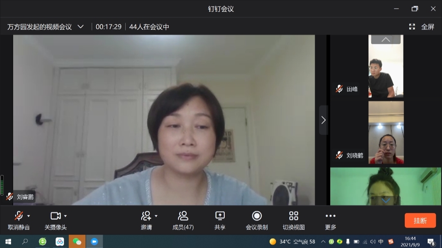Open the 更多 more options menu
Image resolution: width=442 pixels, height=248 pixels.
[x=330, y=221]
